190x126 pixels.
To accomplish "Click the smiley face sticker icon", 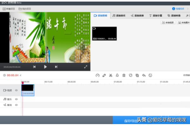I will pos(150,75).
